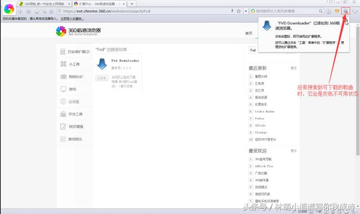Open item 4 in 最受欢迎 list

[x=262, y=180]
